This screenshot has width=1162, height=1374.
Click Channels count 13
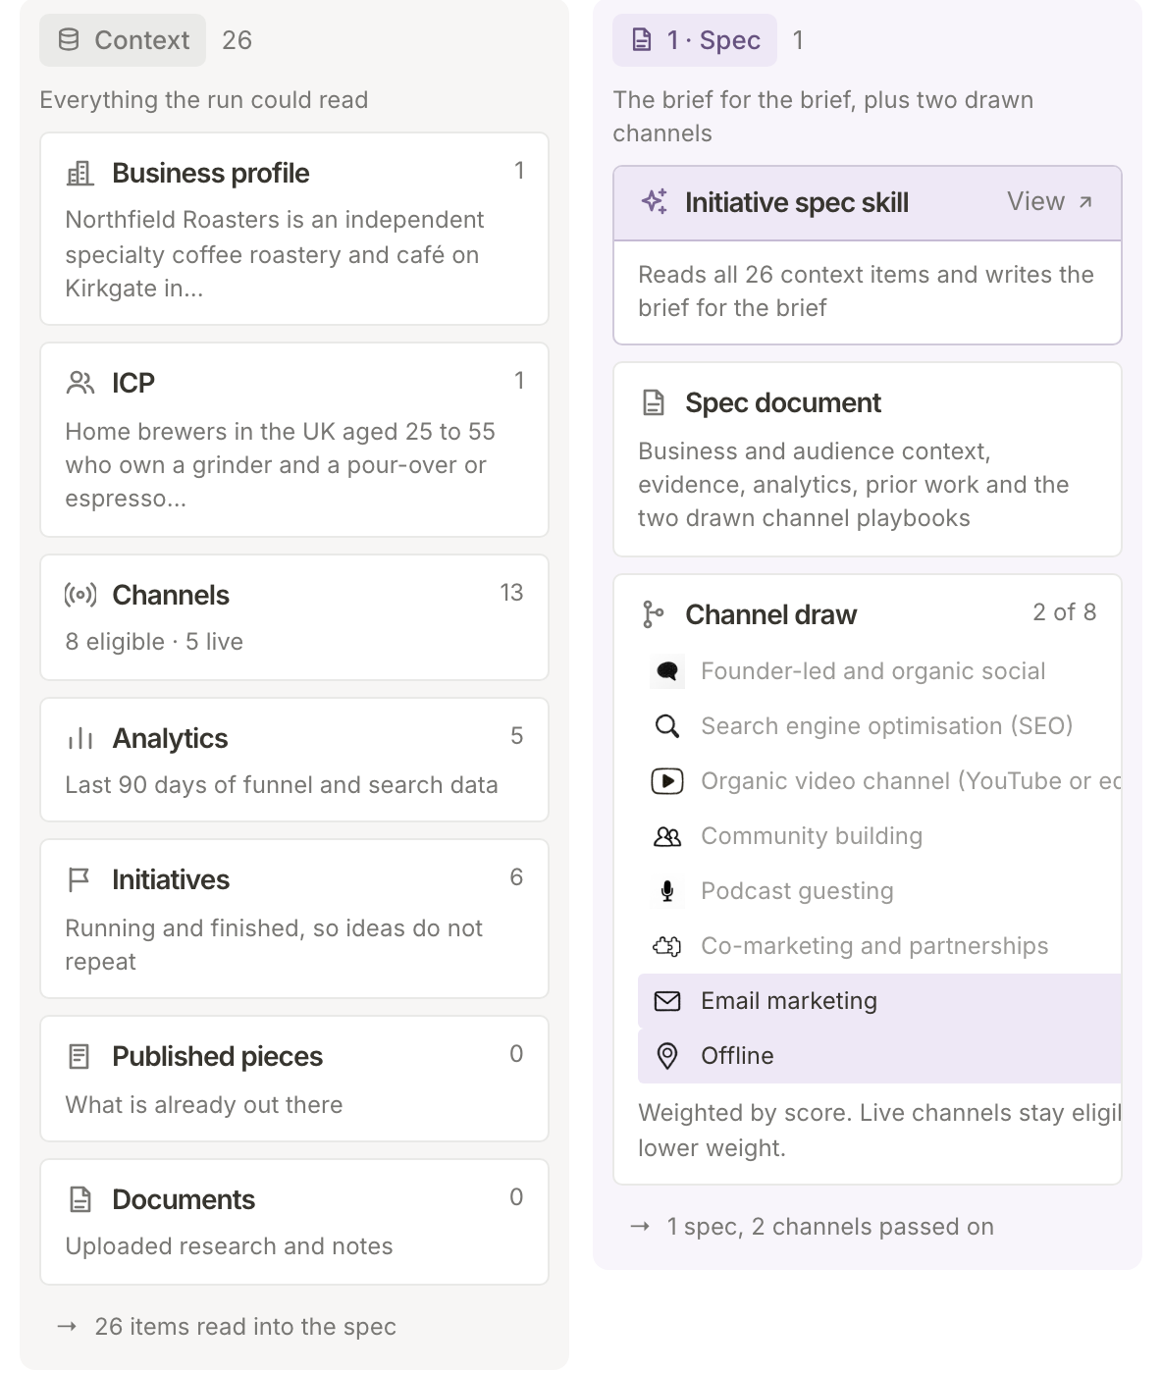pyautogui.click(x=511, y=593)
